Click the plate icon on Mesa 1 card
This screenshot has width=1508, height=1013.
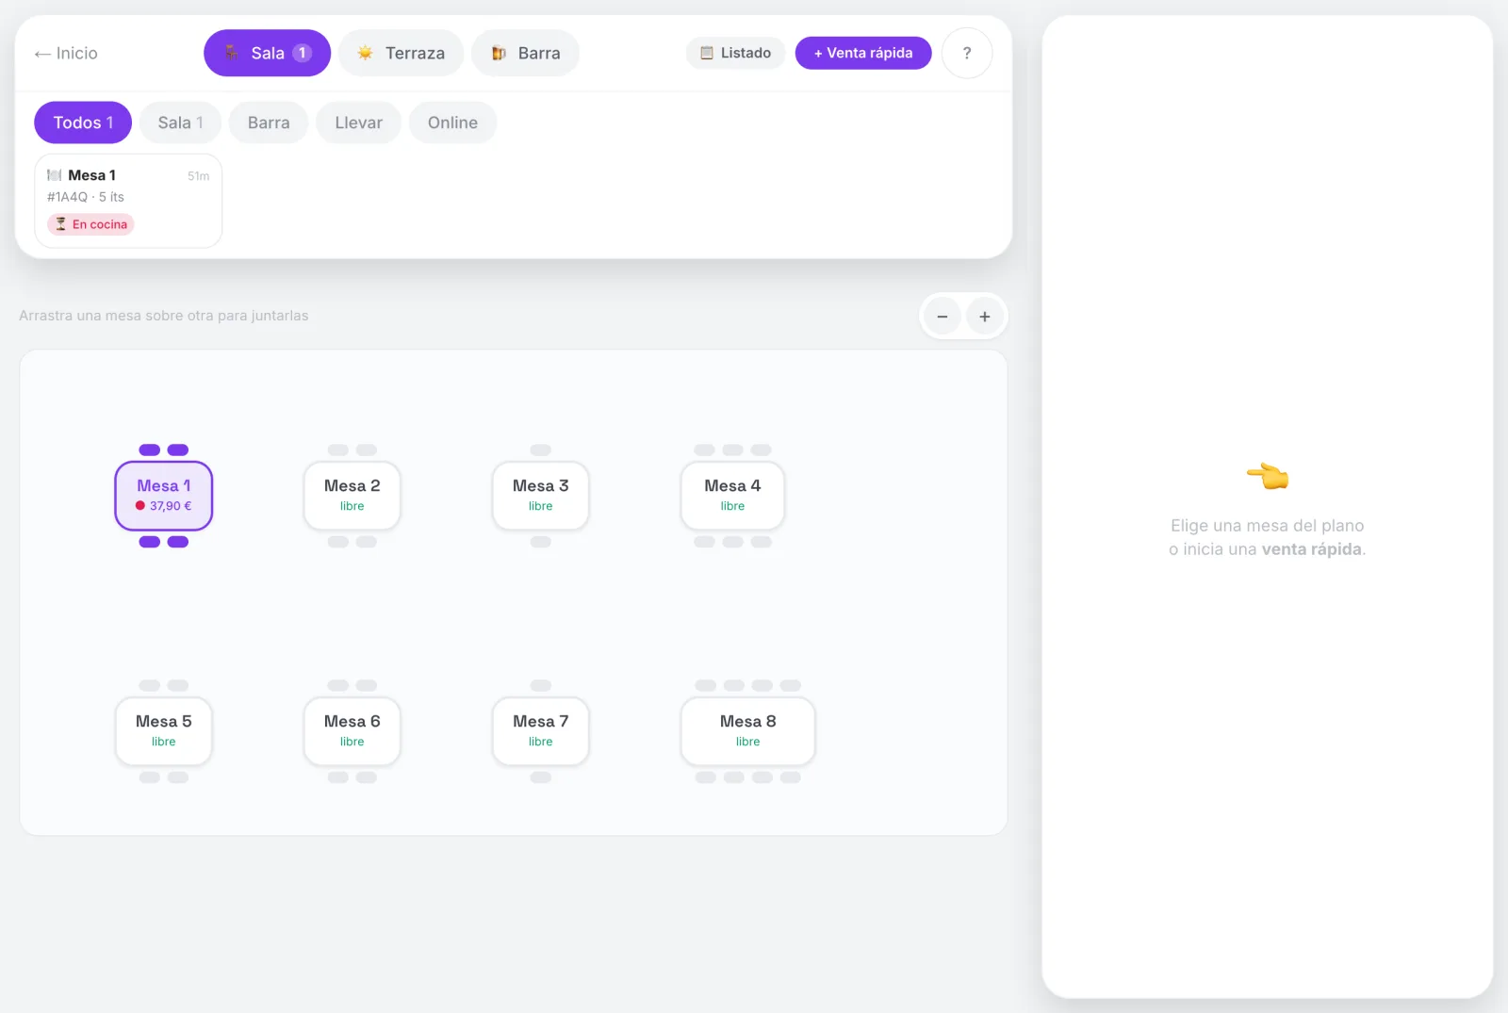pos(55,175)
